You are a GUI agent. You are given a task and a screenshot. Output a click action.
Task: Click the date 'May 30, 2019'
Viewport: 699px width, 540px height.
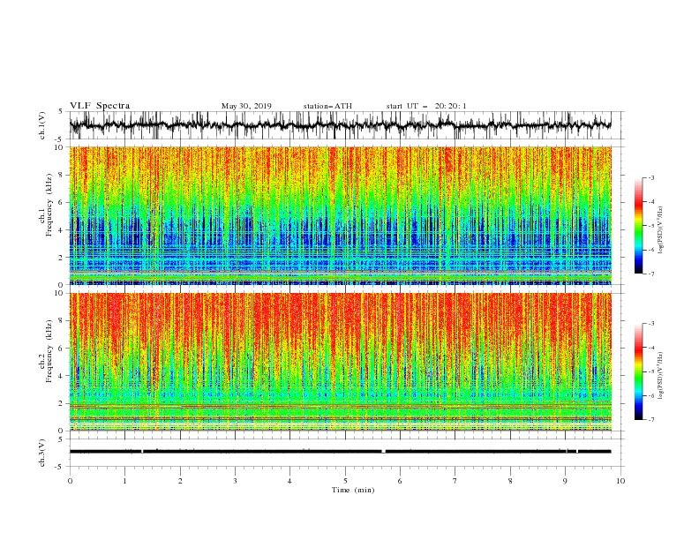(x=246, y=106)
